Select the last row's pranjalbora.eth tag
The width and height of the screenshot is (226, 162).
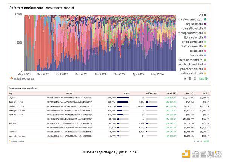[x=17, y=136]
